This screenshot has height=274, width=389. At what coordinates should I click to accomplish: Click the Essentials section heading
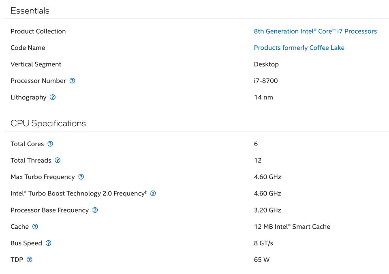tap(30, 11)
